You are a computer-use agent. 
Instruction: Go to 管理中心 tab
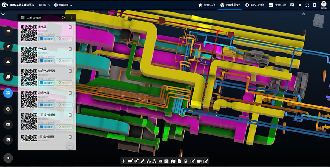tap(207, 5)
